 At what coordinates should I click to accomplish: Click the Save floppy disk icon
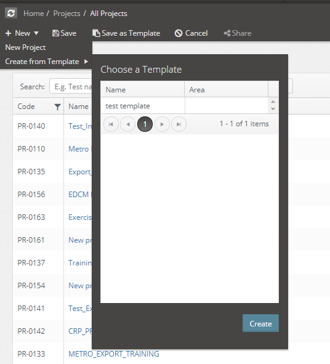[55, 33]
